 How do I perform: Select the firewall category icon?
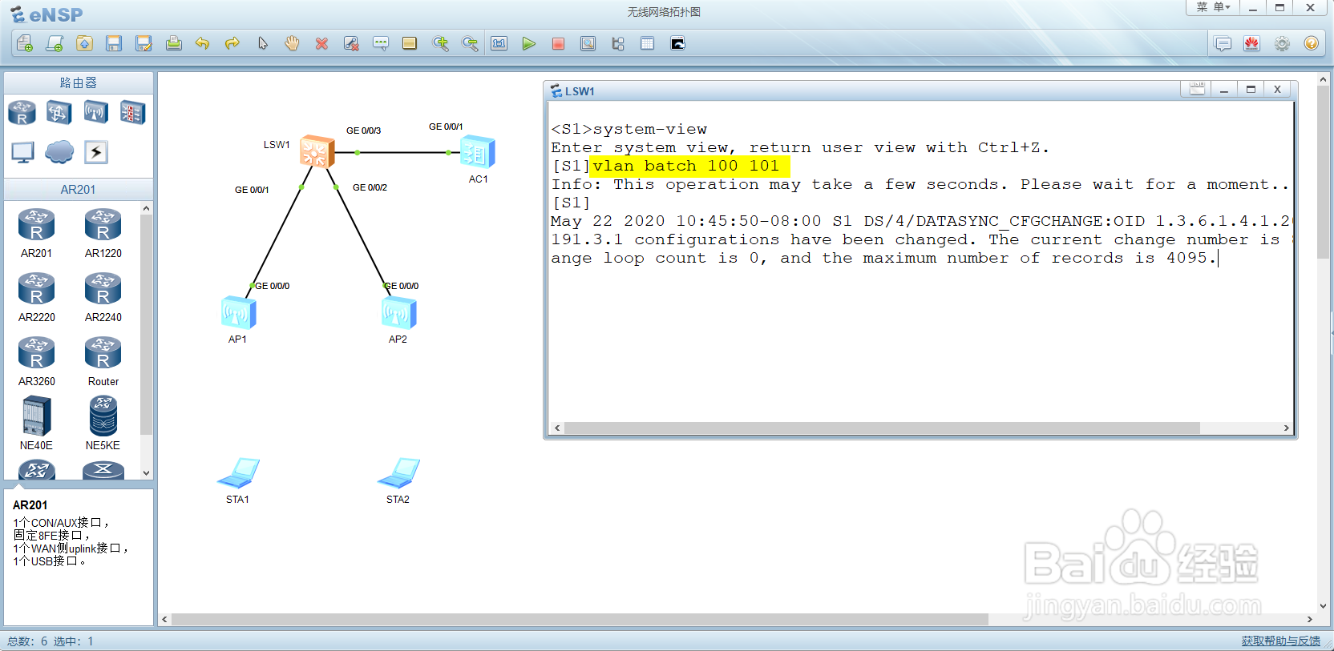coord(132,113)
